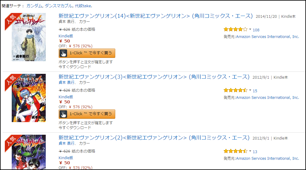Image resolution: width=306 pixels, height=170 pixels.
Task: Click the star rating icons for volume 14
Action: click(236, 30)
